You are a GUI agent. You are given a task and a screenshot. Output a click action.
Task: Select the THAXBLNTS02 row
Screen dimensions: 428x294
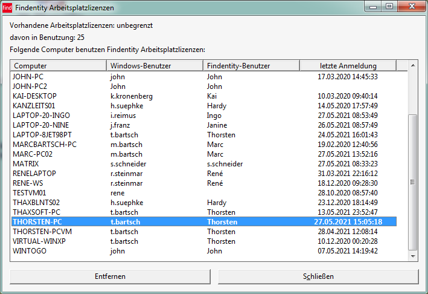pos(204,203)
